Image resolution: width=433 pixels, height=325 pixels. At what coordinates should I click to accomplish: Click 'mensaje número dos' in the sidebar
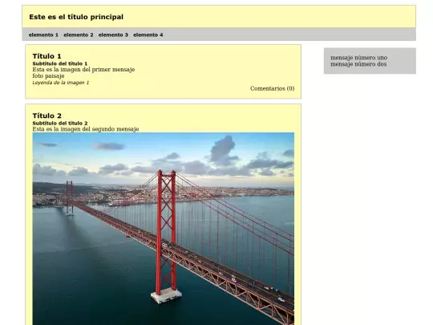pos(358,64)
